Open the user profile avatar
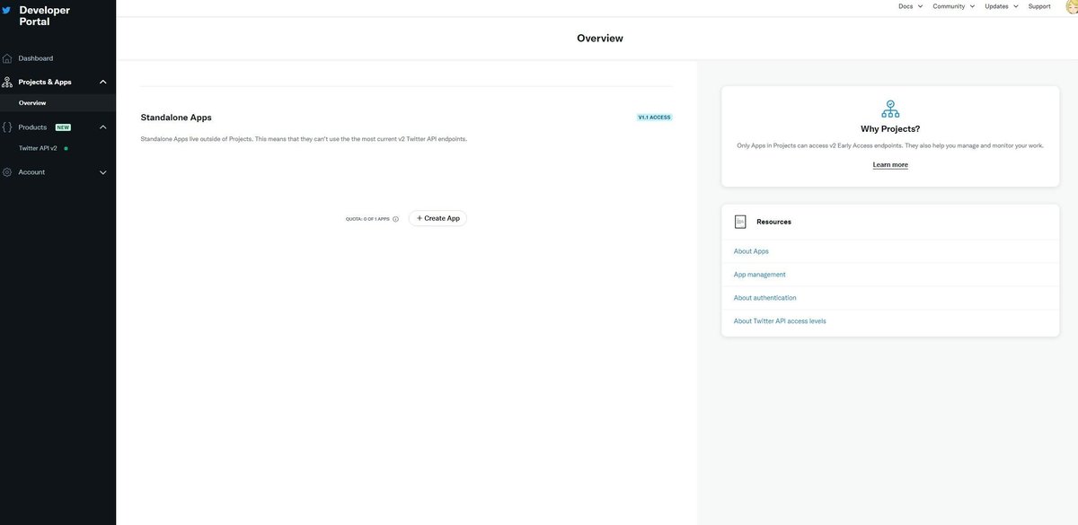This screenshot has width=1078, height=525. (1070, 6)
